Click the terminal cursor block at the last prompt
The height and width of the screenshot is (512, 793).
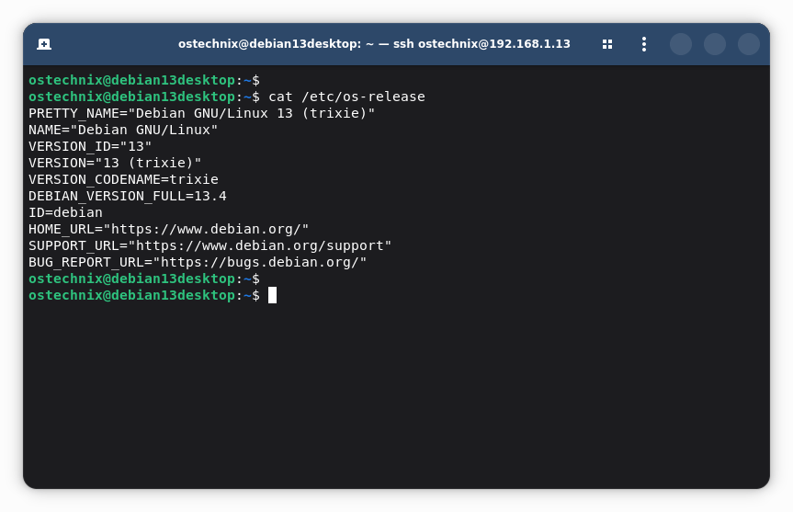tap(272, 295)
